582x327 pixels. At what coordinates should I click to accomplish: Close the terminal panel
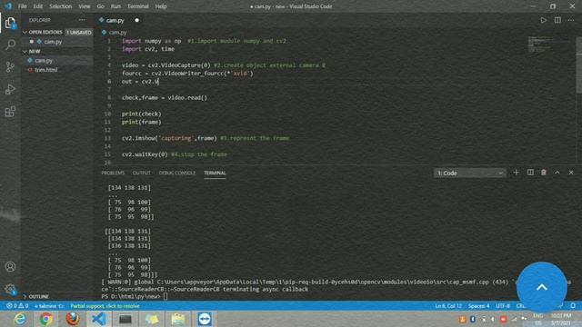click(x=571, y=173)
